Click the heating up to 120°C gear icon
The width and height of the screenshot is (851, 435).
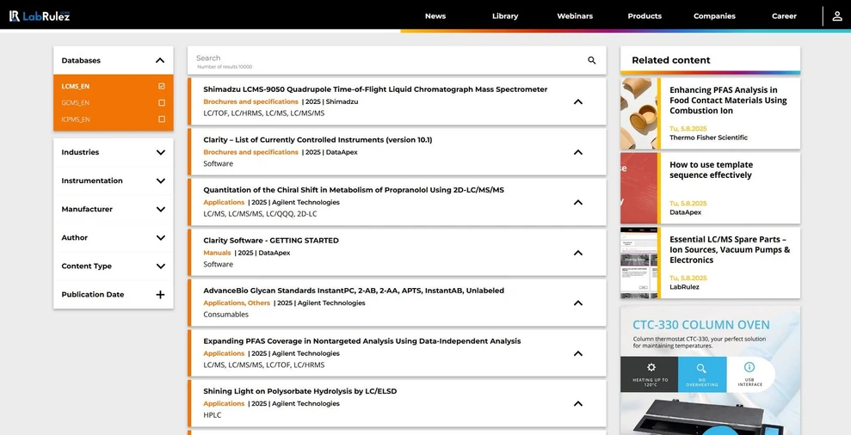click(x=651, y=368)
